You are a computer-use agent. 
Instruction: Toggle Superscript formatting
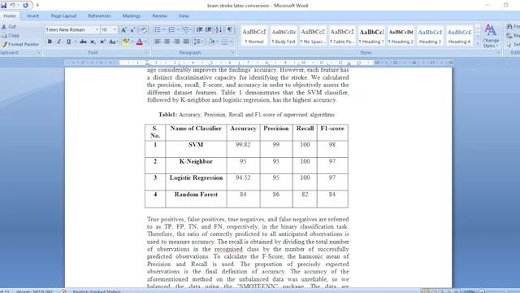[102, 42]
